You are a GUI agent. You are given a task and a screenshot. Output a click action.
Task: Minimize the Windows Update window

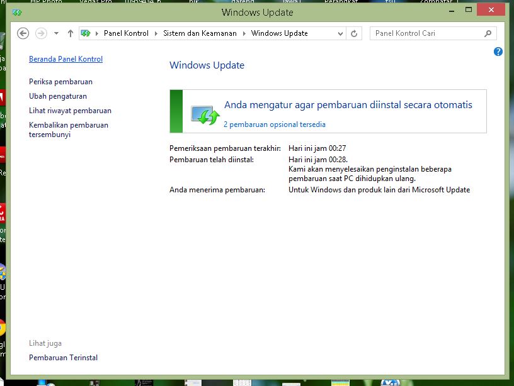coord(452,11)
